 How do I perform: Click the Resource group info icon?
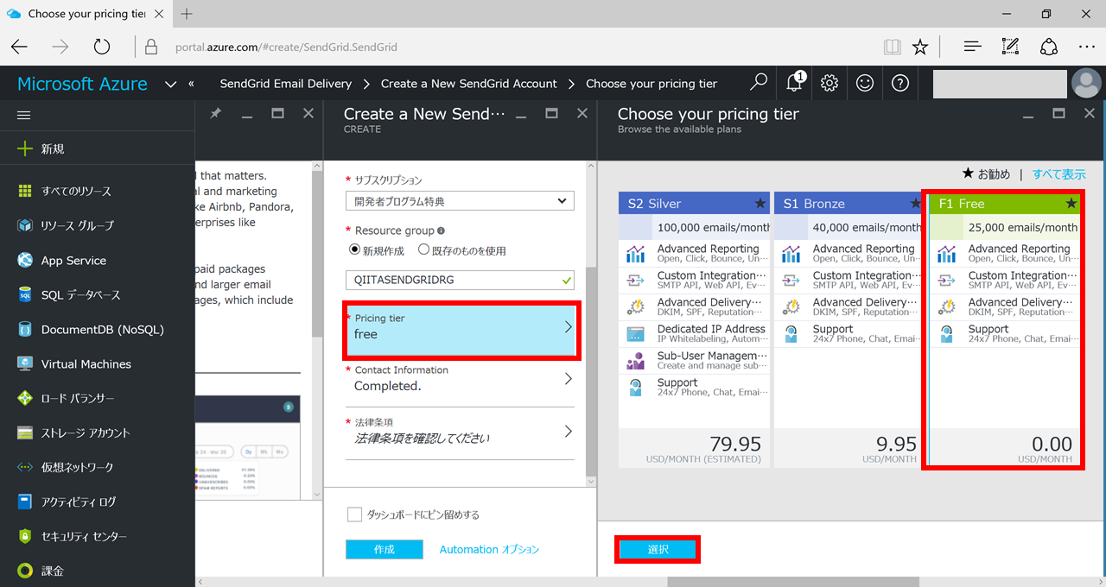click(442, 230)
